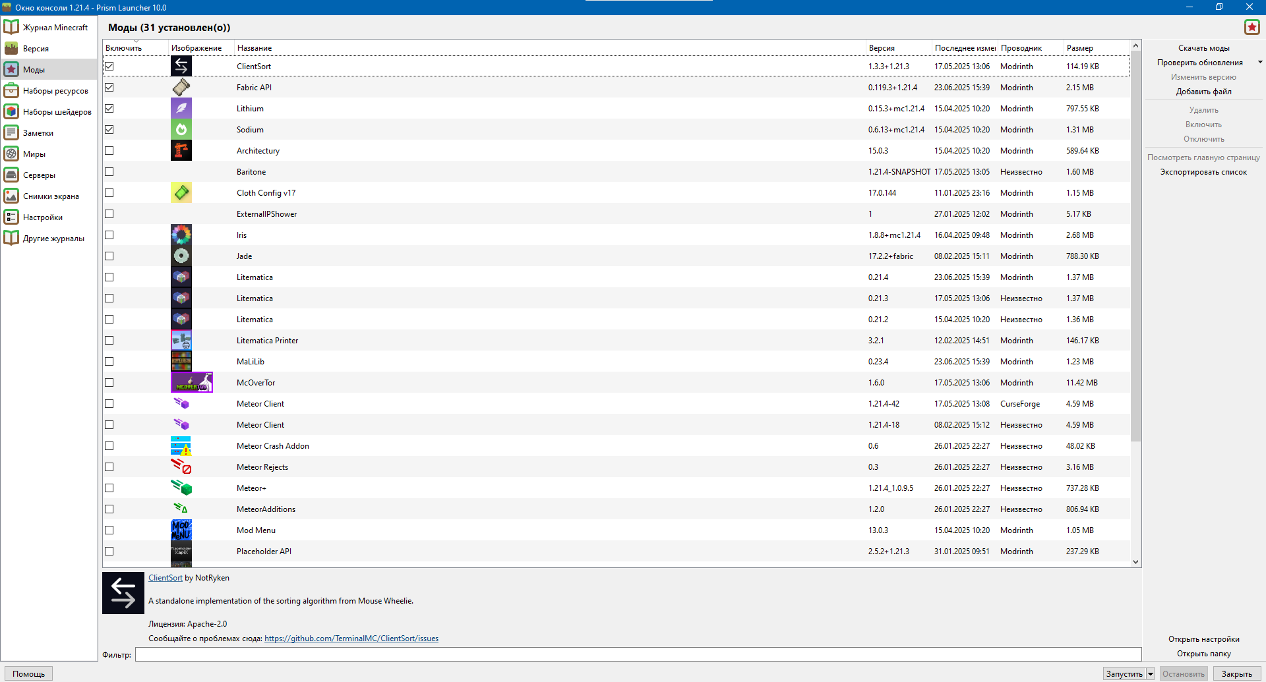This screenshot has width=1266, height=682.
Task: Switch to Наборы ресурсов page
Action: (49, 90)
